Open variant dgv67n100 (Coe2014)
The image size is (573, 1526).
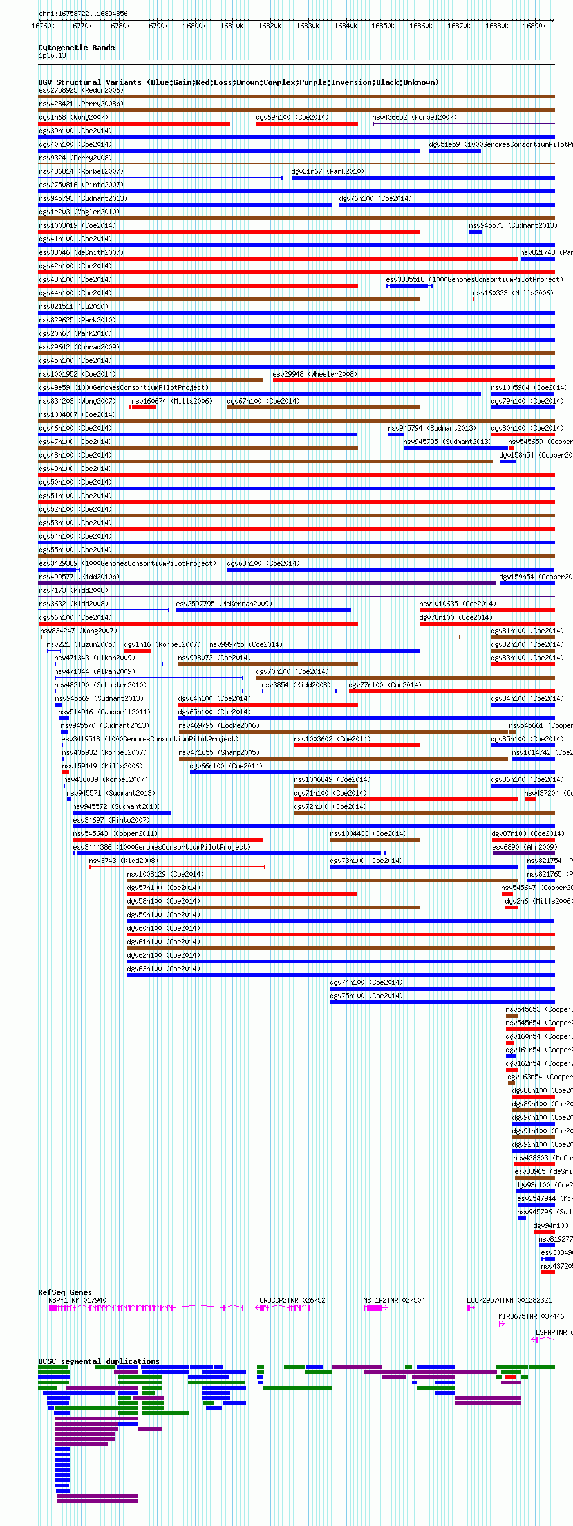263,401
